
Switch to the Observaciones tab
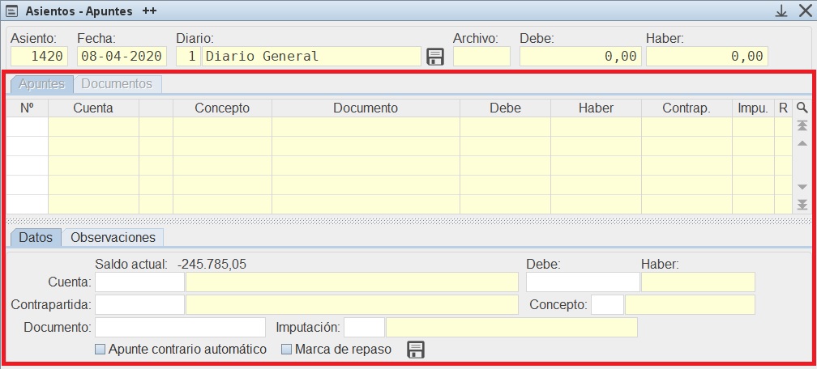coord(113,237)
